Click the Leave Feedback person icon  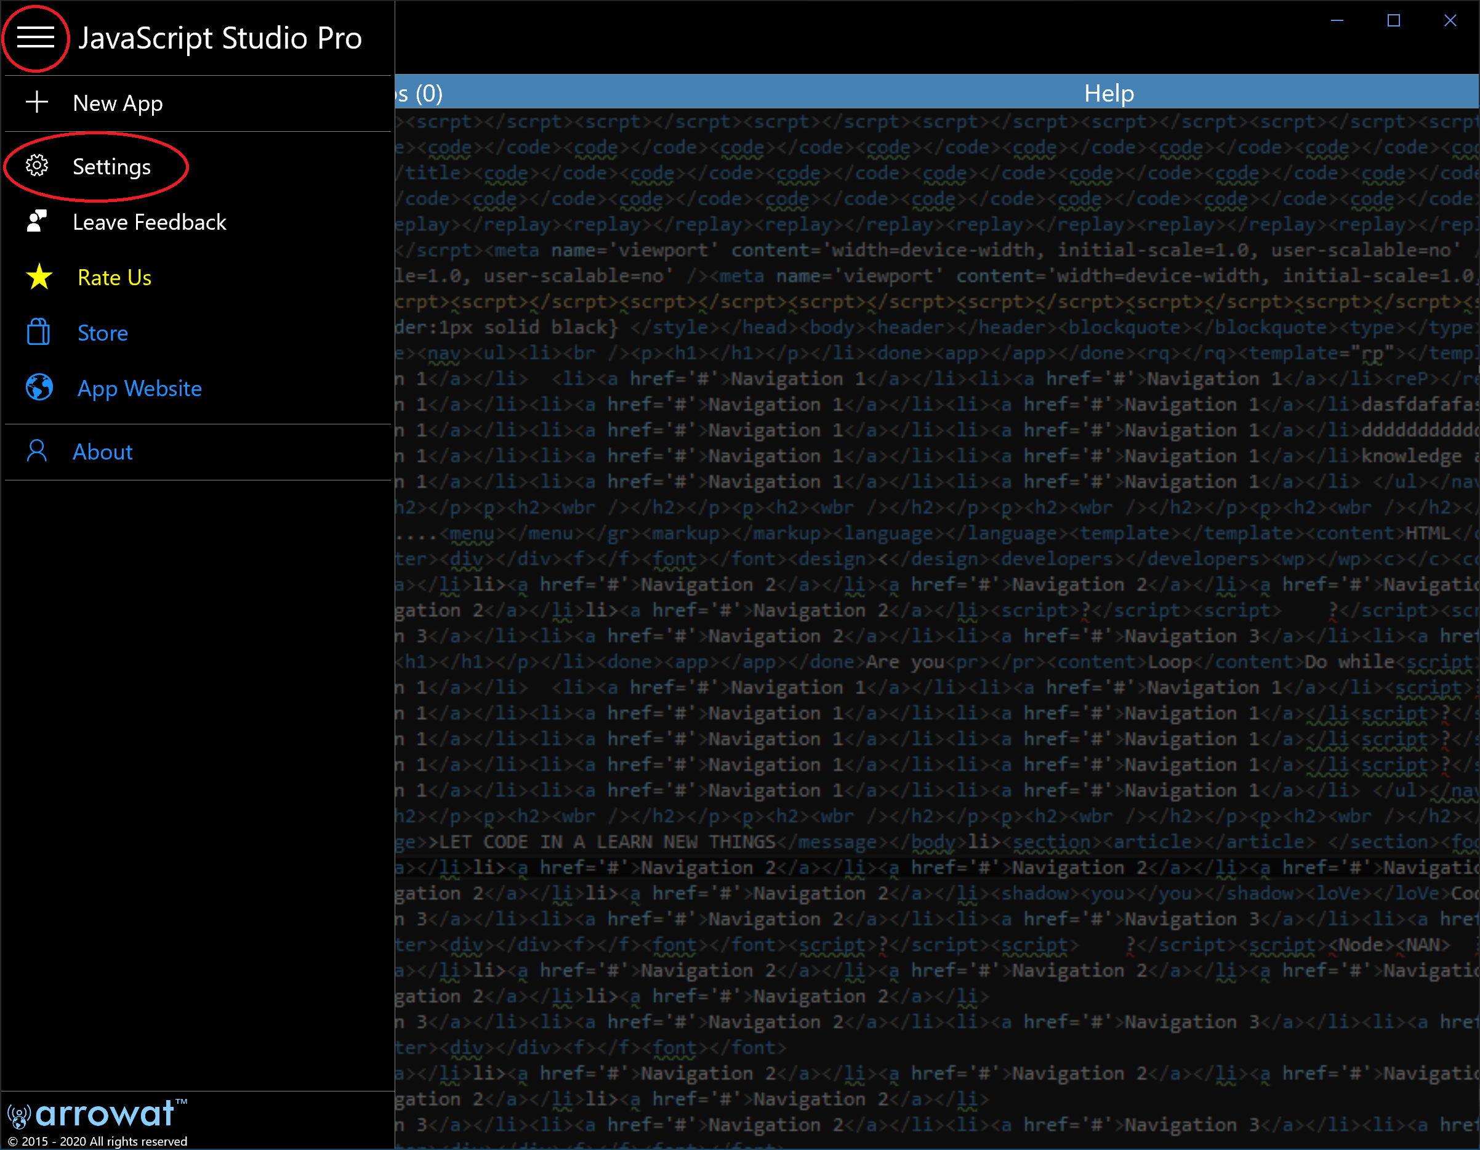(x=36, y=221)
